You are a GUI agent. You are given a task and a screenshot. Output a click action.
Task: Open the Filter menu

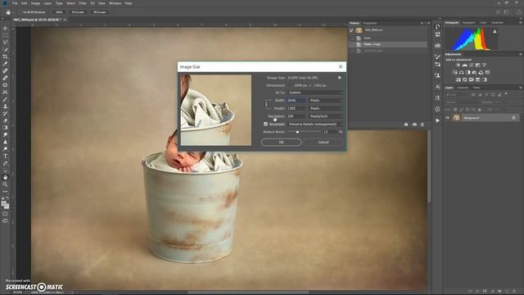click(83, 3)
